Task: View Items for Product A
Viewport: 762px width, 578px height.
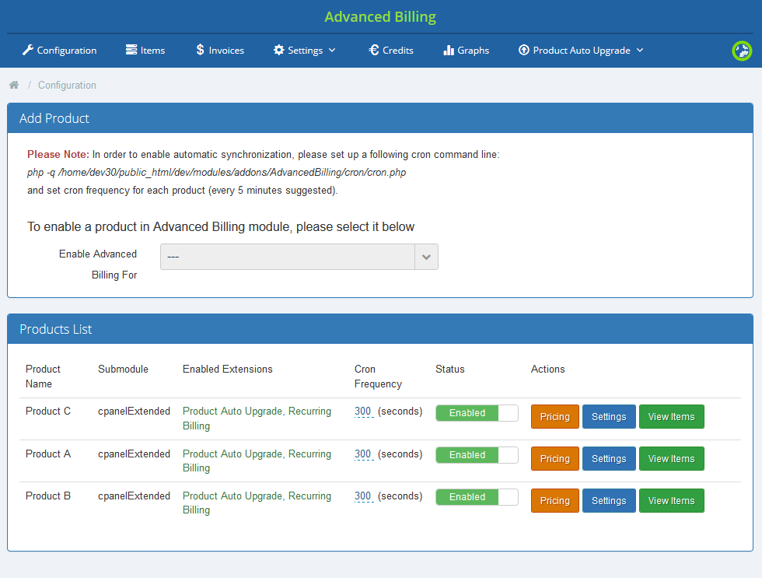Action: pos(672,458)
